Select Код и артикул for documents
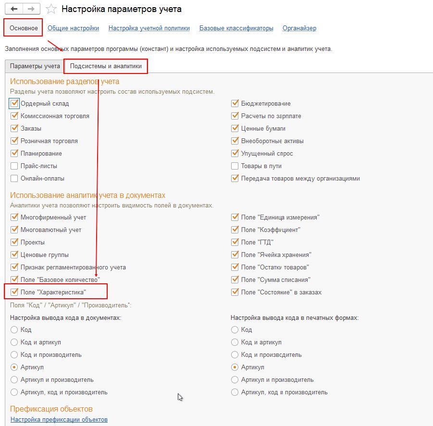The height and width of the screenshot is (426, 433). click(14, 342)
